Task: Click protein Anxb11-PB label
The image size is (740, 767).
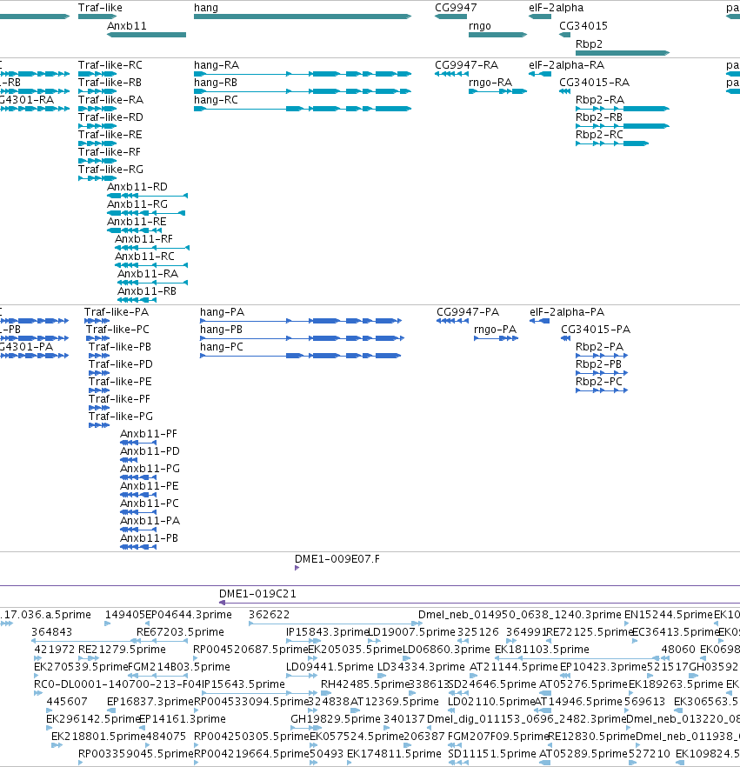Action: tap(150, 538)
